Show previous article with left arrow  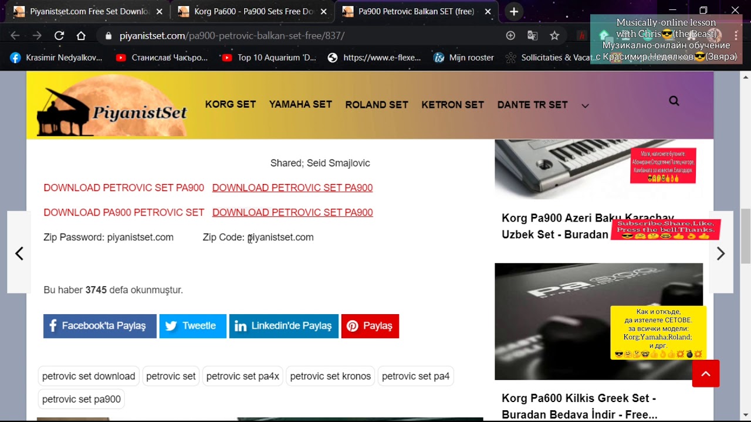[x=19, y=253]
